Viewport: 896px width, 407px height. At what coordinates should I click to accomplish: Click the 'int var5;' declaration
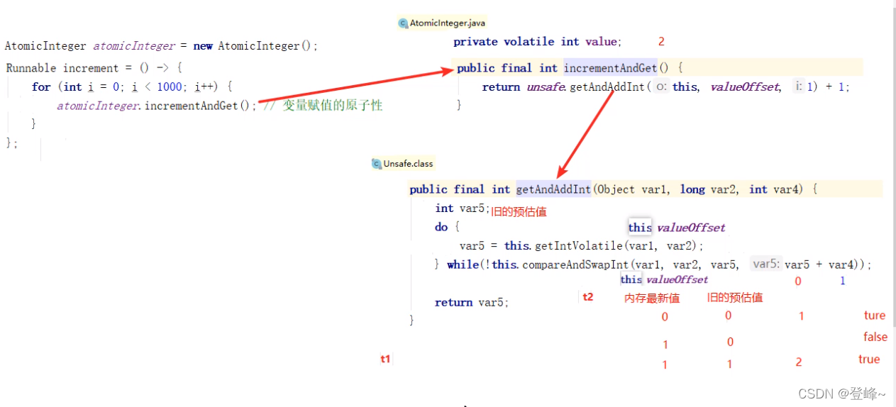(463, 208)
